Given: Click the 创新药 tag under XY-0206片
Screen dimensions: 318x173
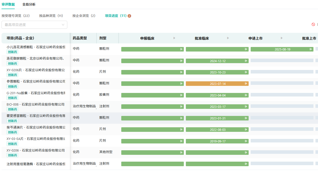Looking at the screenshot, I should (12, 75).
